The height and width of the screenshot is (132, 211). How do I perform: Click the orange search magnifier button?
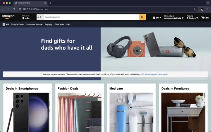pos(142,17)
